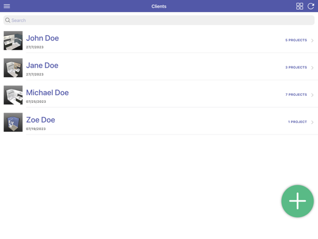Refresh the clients list
Image resolution: width=318 pixels, height=239 pixels.
tap(311, 6)
